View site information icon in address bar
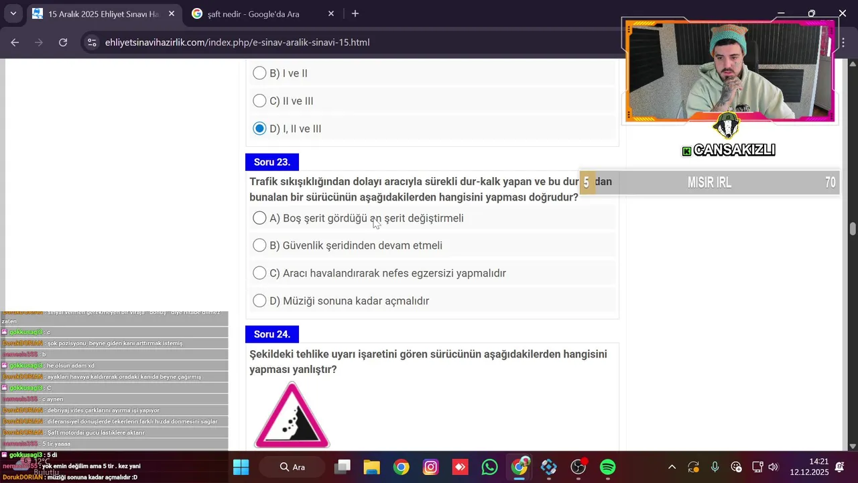Image resolution: width=858 pixels, height=483 pixels. (x=93, y=42)
